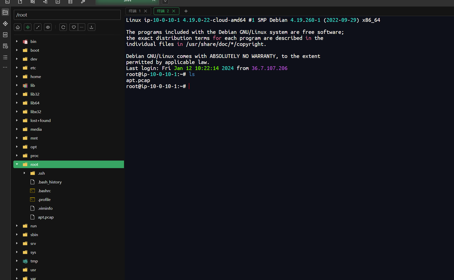Click the grid layout icon in top bar
Viewport: 454px width, 280px height.
click(33, 2)
